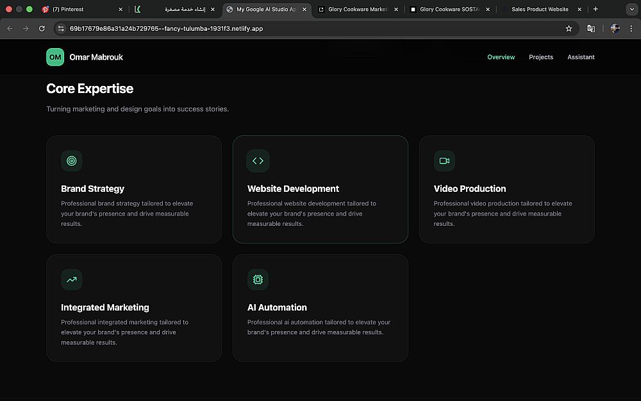Expand the tab search dropdown arrow

click(x=630, y=10)
